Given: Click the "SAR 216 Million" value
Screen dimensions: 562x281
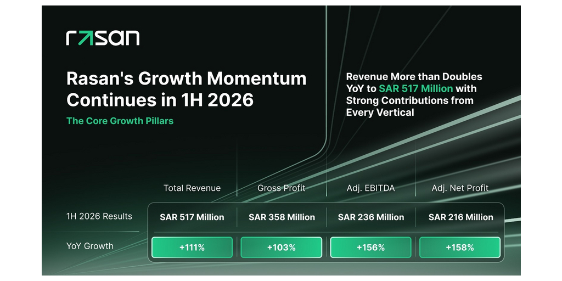Looking at the screenshot, I should (461, 217).
